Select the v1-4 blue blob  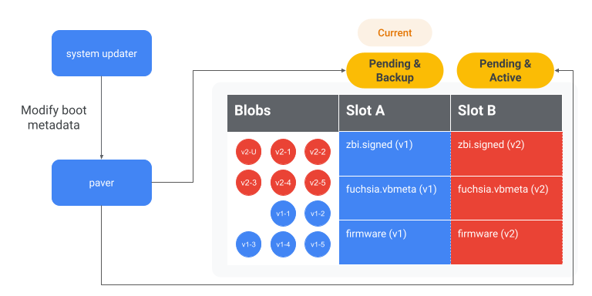pyautogui.click(x=283, y=244)
